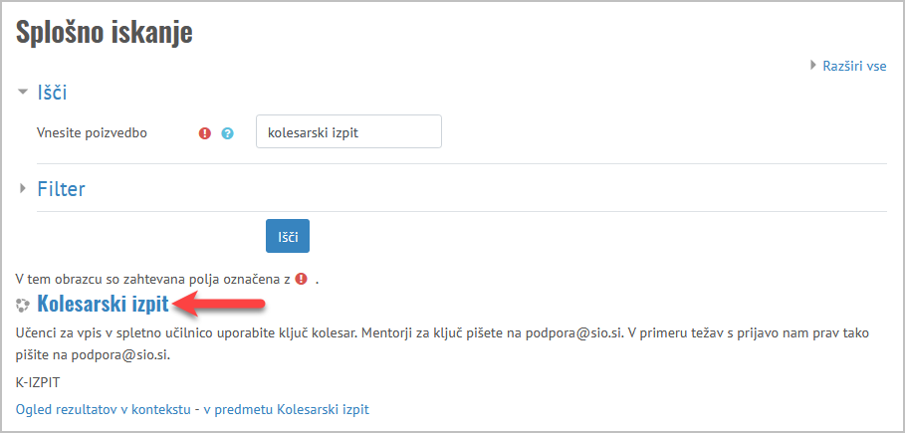Click the Išči section heading
905x433 pixels.
tap(52, 93)
